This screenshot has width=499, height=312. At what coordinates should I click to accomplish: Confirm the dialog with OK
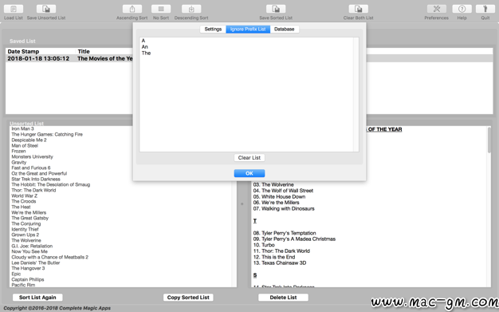pyautogui.click(x=249, y=173)
